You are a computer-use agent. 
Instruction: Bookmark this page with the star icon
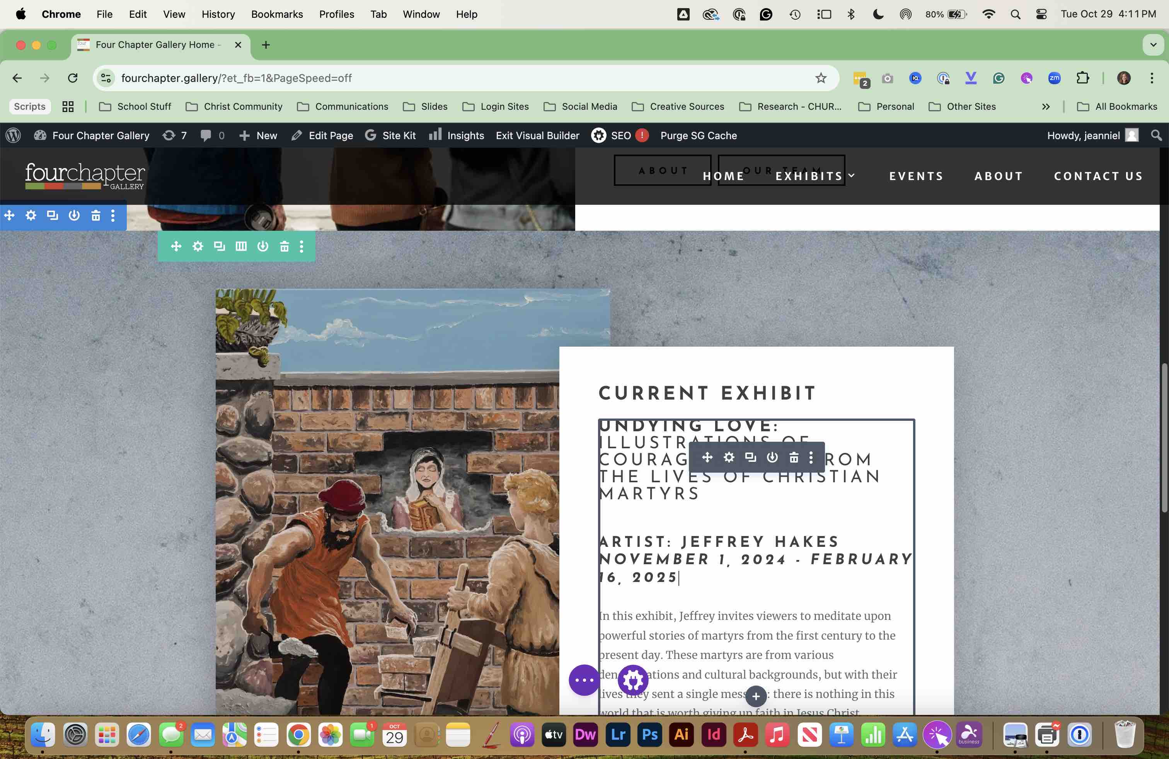(x=821, y=78)
